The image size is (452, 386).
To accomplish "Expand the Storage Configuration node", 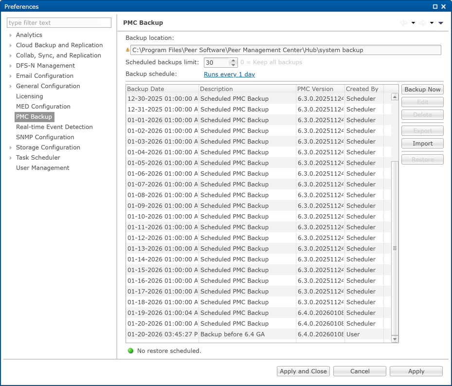I will pyautogui.click(x=10, y=147).
